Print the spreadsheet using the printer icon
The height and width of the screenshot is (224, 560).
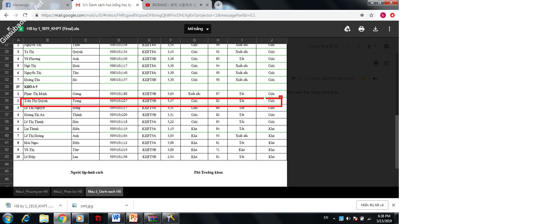click(361, 29)
